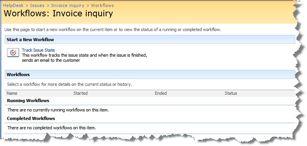Open the Track Issue State link
307x146 pixels.
point(38,50)
